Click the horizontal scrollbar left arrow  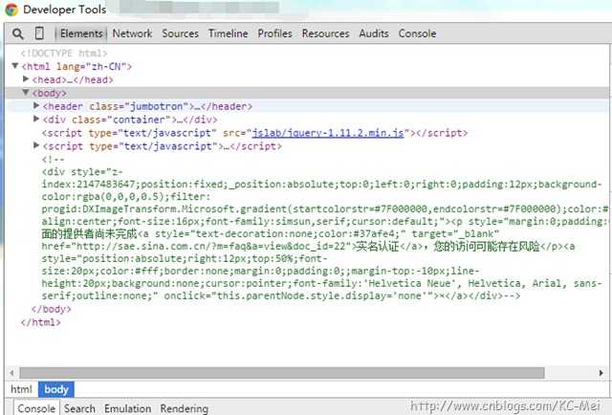[x=12, y=373]
